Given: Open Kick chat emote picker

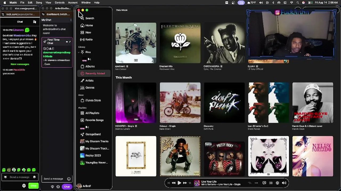Looking at the screenshot, I should (34, 177).
